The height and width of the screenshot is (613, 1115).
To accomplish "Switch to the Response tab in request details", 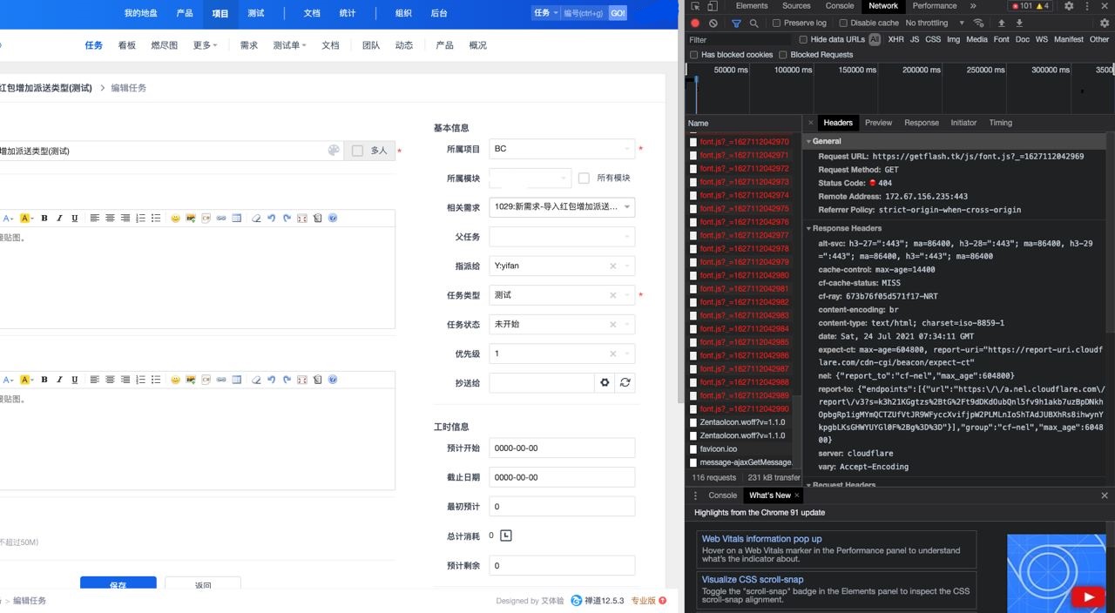I will (921, 123).
